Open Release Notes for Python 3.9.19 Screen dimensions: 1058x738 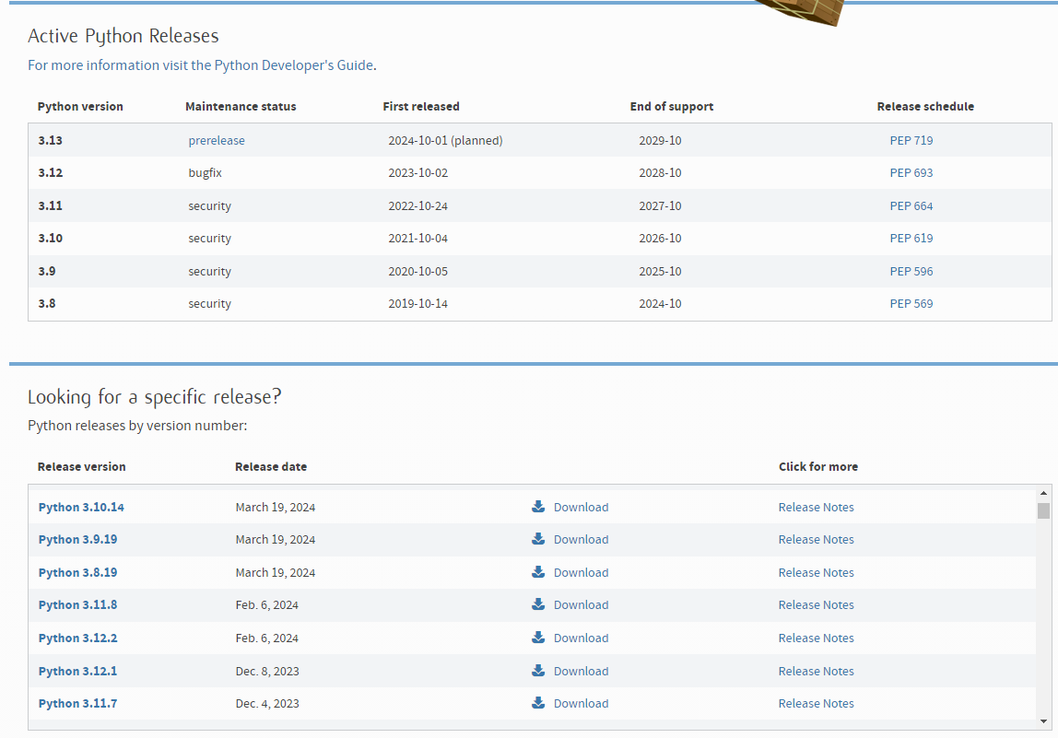click(816, 539)
